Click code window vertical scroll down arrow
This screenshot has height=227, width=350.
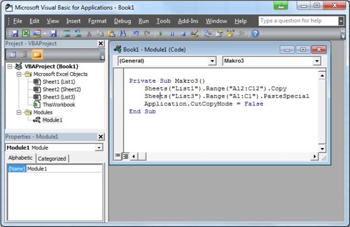322,149
